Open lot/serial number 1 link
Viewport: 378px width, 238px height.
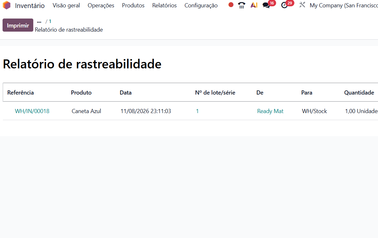pos(197,111)
